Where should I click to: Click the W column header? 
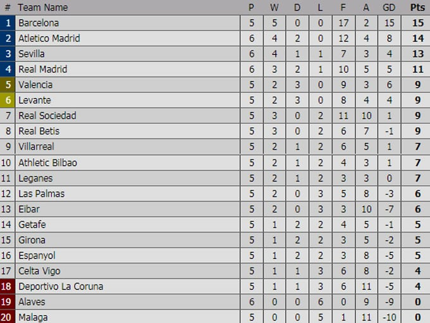pos(274,8)
